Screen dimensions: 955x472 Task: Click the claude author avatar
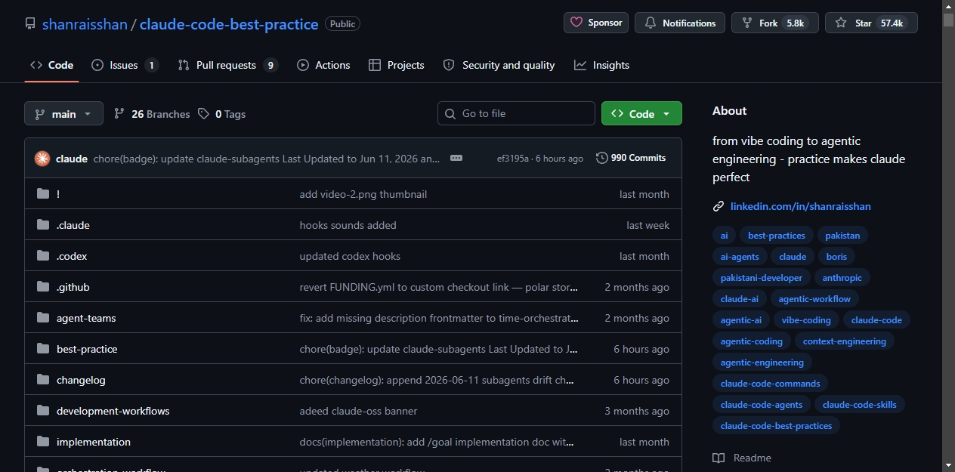(42, 159)
